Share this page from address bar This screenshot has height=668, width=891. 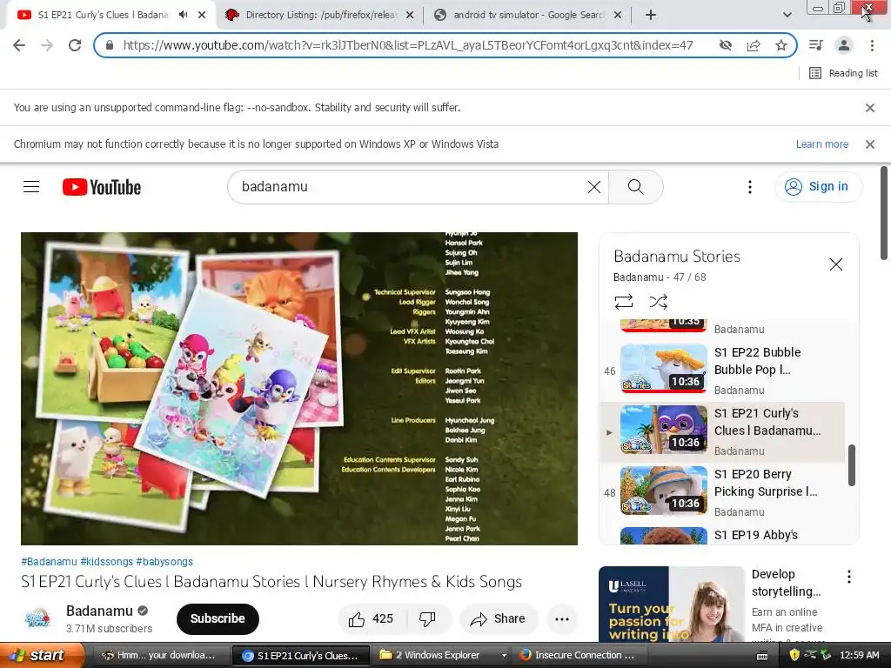[754, 45]
